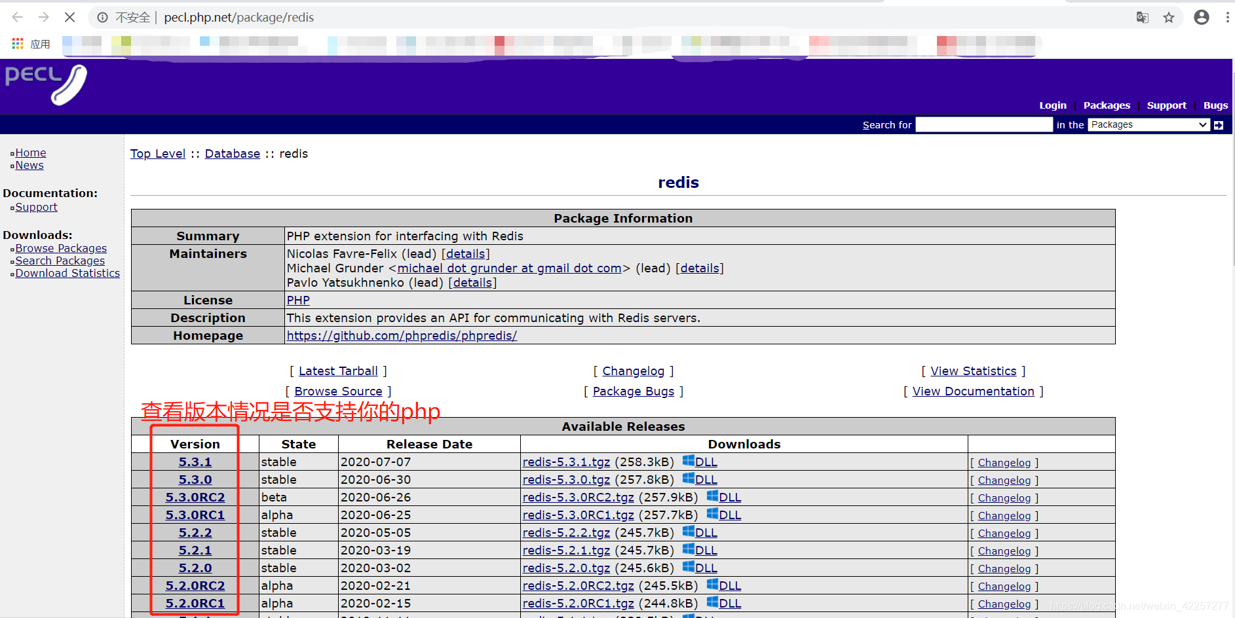Expand the 'Packages' search scope dropdown
The height and width of the screenshot is (618, 1235).
point(1149,124)
